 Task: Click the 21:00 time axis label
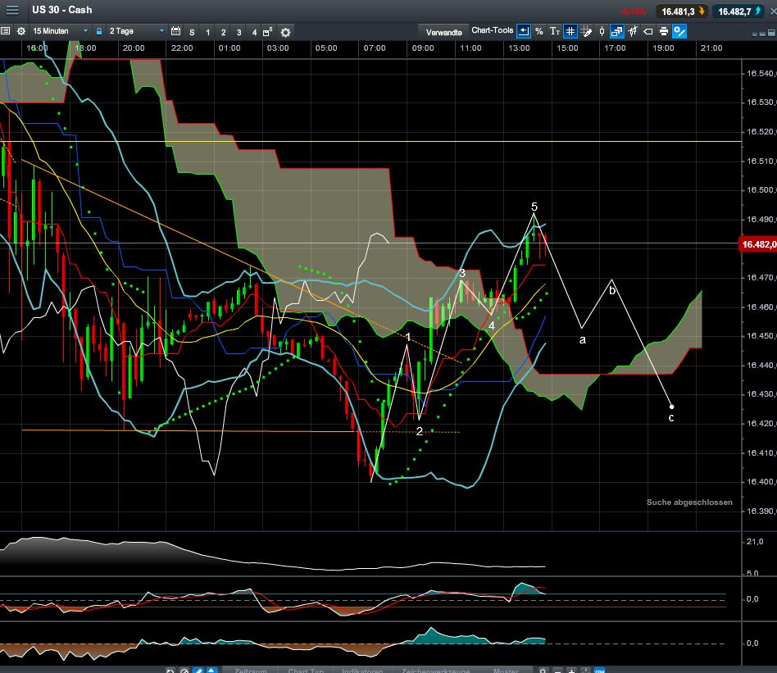[711, 48]
